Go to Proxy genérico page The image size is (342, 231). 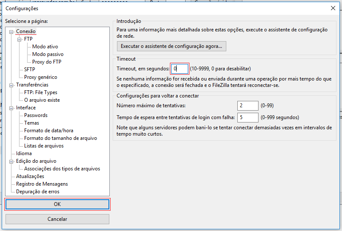click(x=40, y=77)
